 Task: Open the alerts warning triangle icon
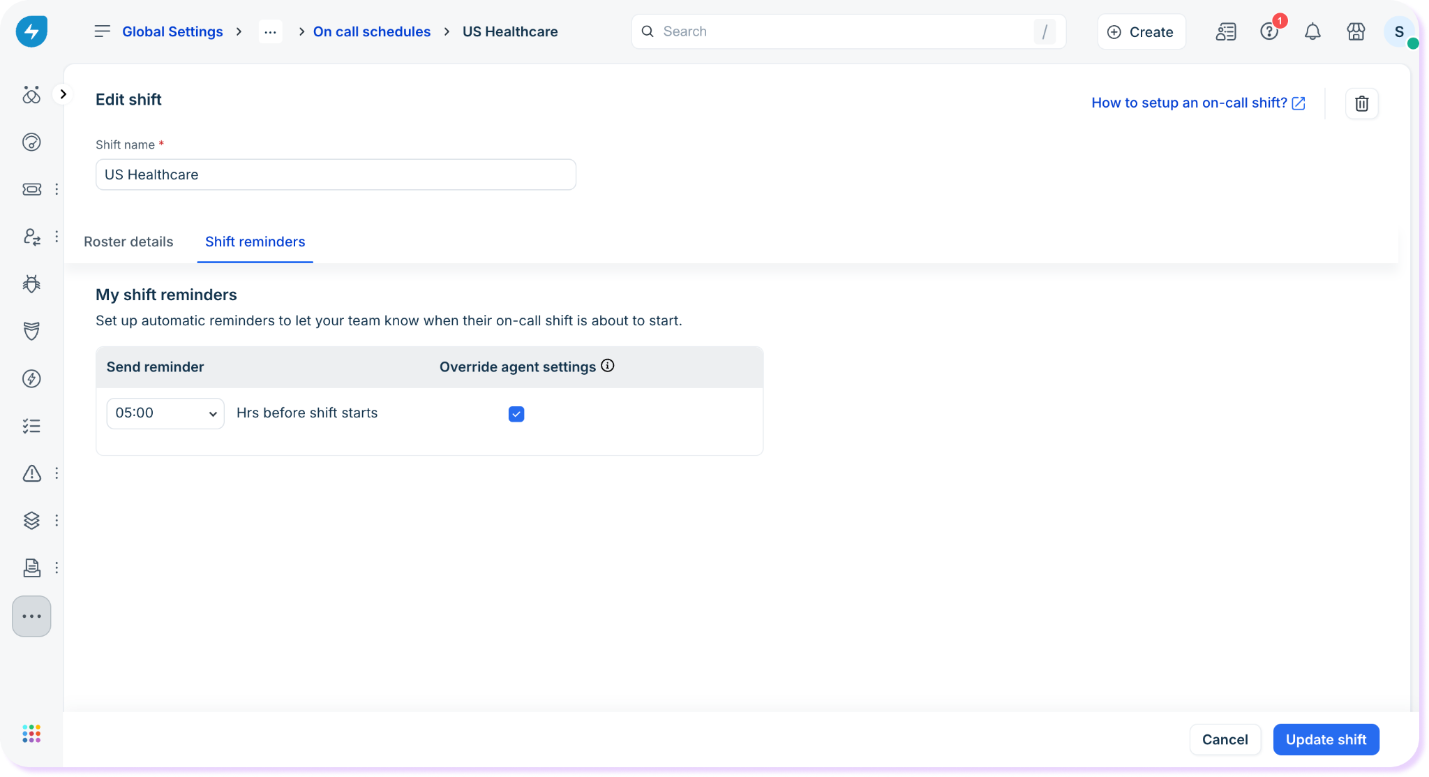31,473
